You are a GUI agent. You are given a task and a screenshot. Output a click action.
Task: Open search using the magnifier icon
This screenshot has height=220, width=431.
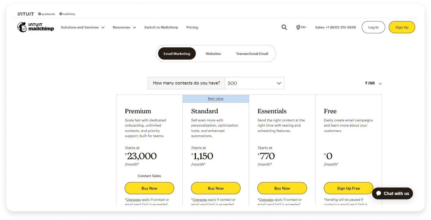[x=284, y=27]
